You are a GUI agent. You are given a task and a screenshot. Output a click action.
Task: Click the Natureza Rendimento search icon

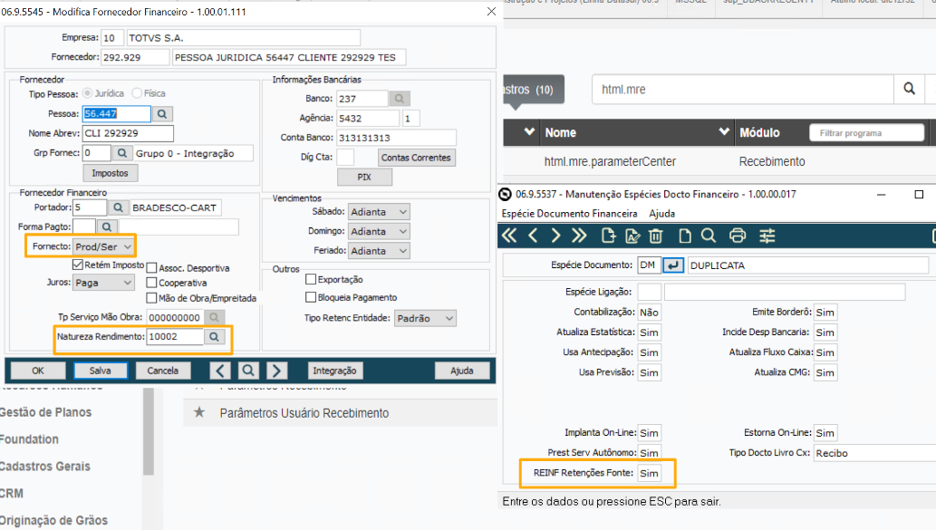[214, 337]
